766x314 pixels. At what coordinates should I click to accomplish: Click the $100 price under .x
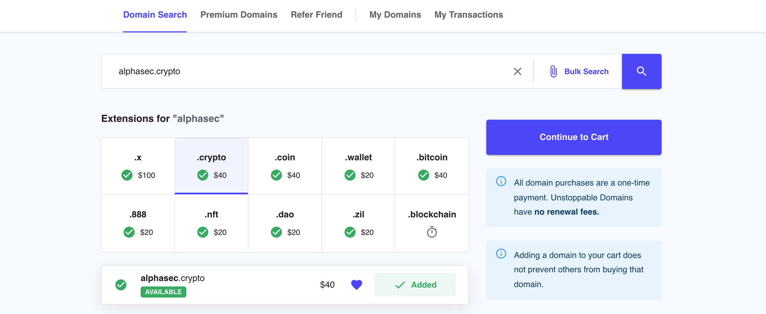click(147, 175)
